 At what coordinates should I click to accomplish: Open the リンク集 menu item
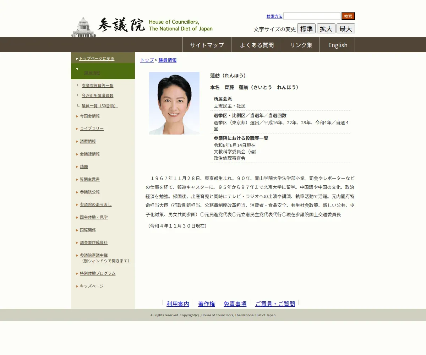(x=301, y=45)
